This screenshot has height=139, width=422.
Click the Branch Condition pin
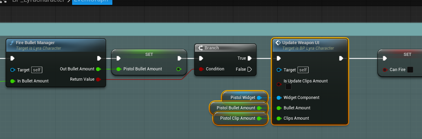(x=201, y=69)
